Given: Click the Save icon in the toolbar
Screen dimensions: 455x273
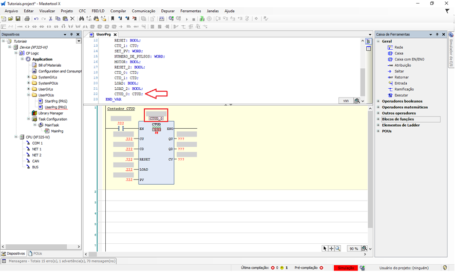Looking at the screenshot, I should [17, 19].
